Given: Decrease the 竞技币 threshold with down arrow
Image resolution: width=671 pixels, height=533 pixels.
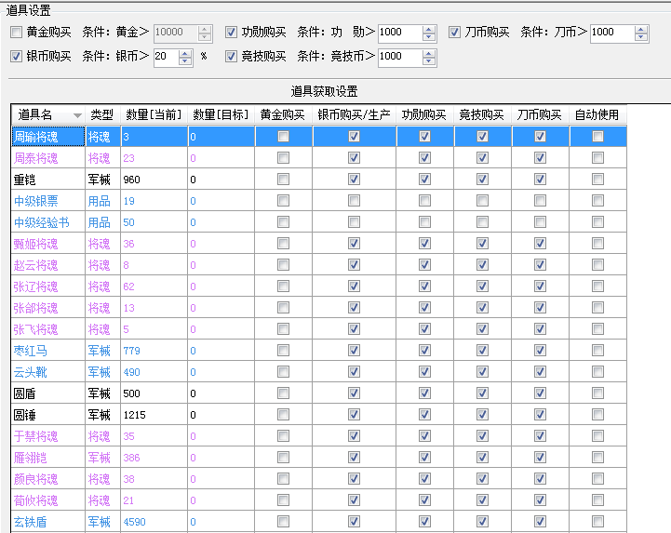Looking at the screenshot, I should coord(429,60).
